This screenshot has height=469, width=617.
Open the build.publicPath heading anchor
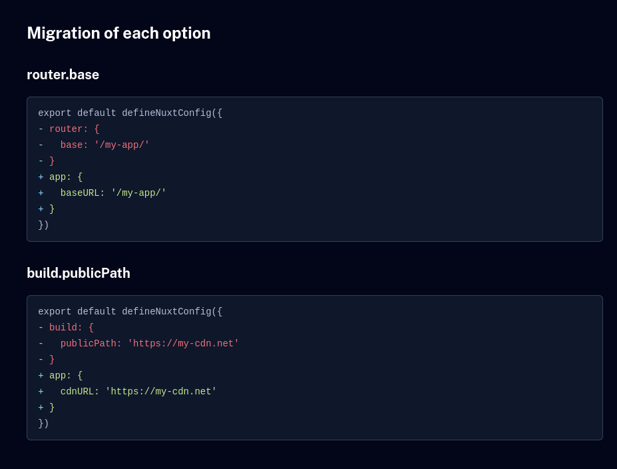(79, 273)
